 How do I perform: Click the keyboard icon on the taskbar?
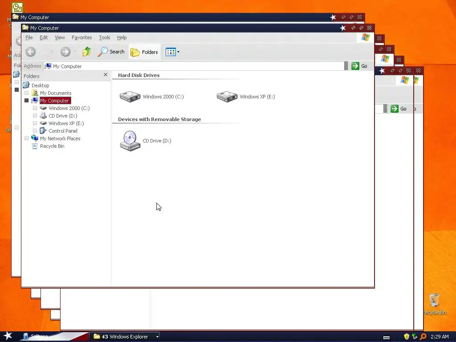coord(387,337)
